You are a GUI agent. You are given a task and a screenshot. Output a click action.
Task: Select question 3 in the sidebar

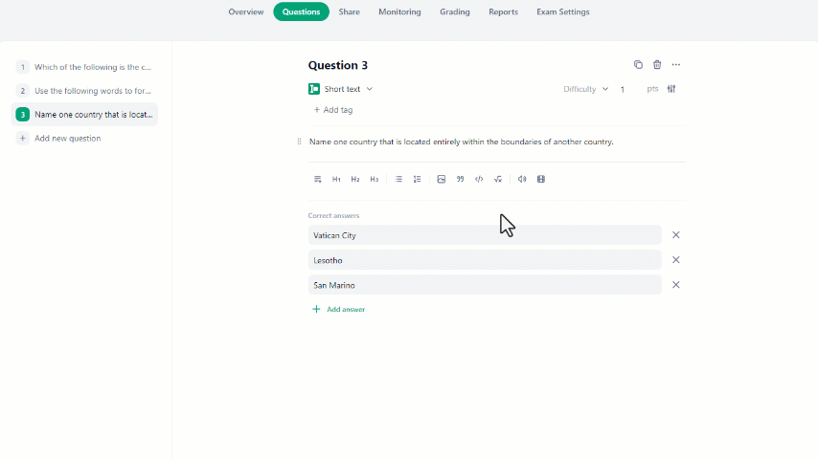(84, 115)
